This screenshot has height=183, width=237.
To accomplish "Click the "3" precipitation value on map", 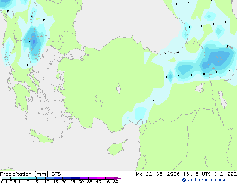I will (30, 41).
